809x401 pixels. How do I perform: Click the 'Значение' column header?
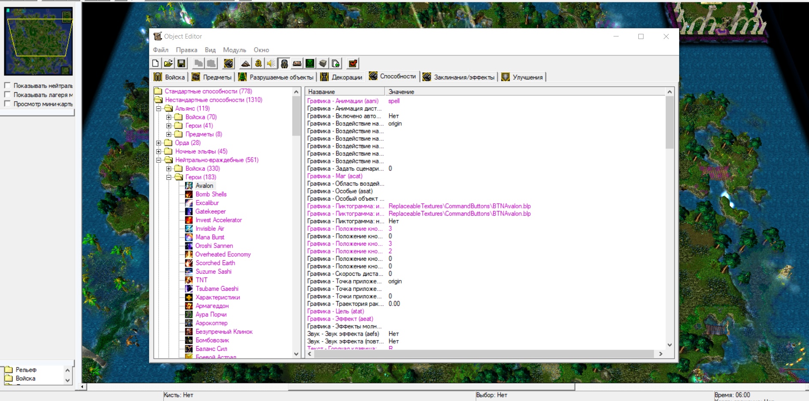pos(525,92)
